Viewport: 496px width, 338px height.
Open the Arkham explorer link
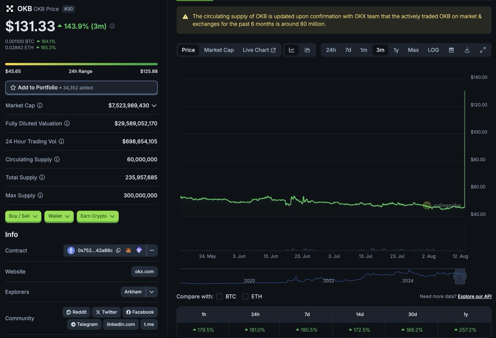pyautogui.click(x=133, y=292)
